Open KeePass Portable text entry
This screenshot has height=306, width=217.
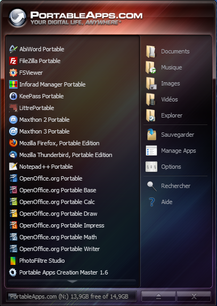(41, 96)
